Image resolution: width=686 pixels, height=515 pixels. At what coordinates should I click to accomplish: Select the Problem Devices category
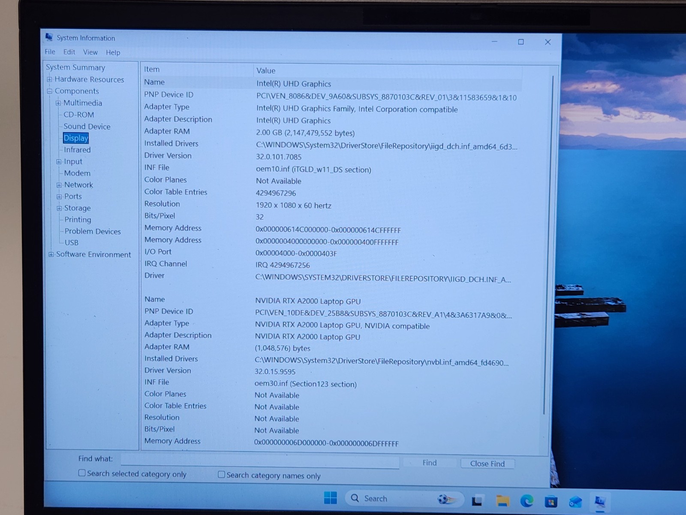click(x=93, y=231)
